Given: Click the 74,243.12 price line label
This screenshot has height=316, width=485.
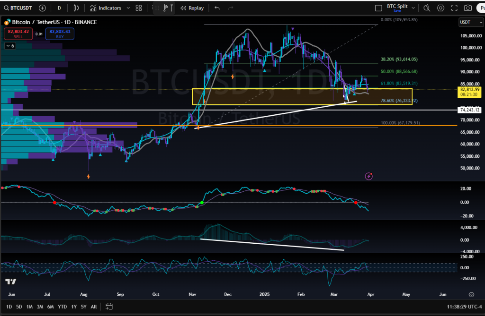Looking at the screenshot, I should point(469,110).
